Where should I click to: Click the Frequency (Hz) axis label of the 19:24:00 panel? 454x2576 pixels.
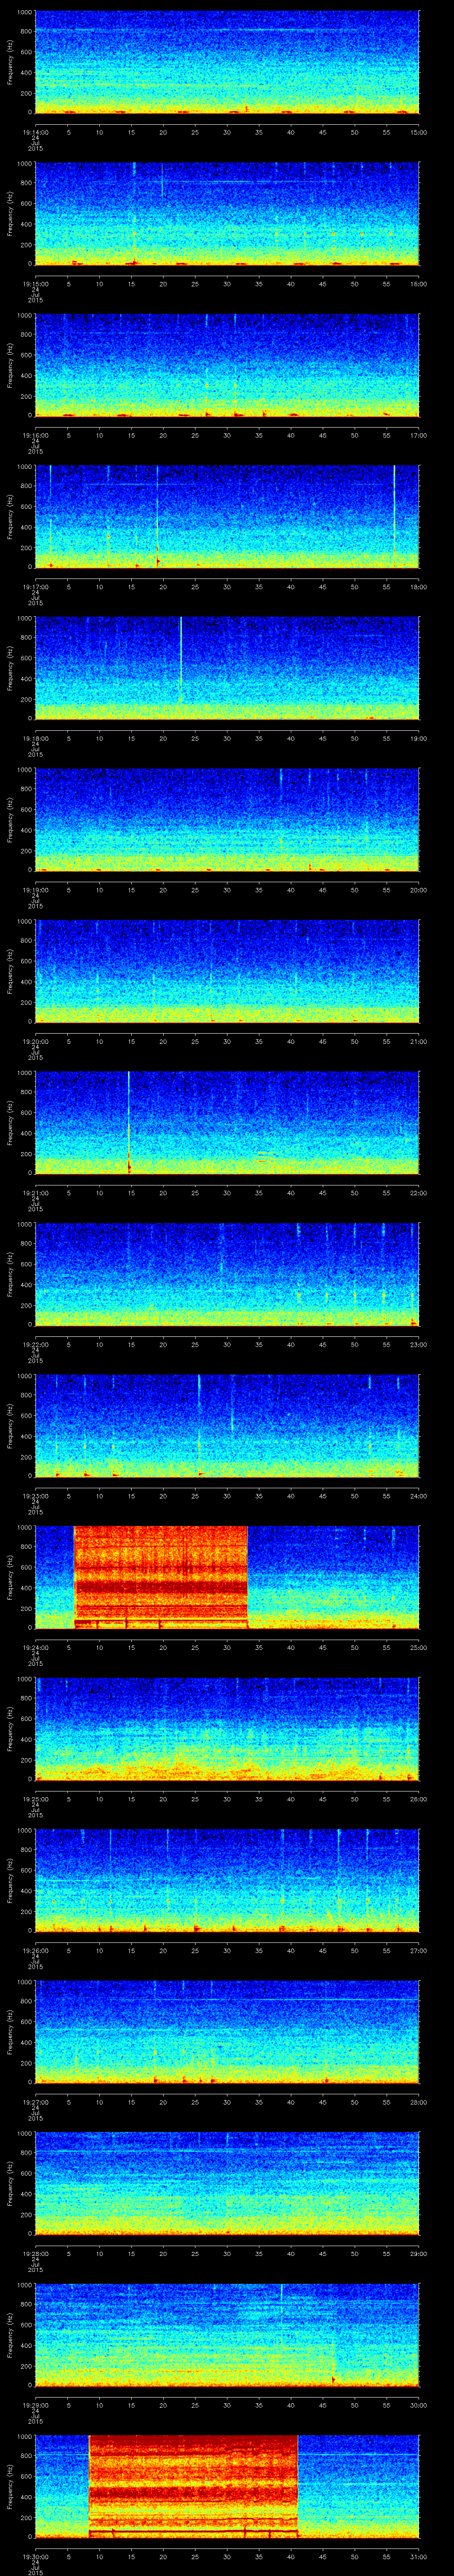pos(10,1578)
